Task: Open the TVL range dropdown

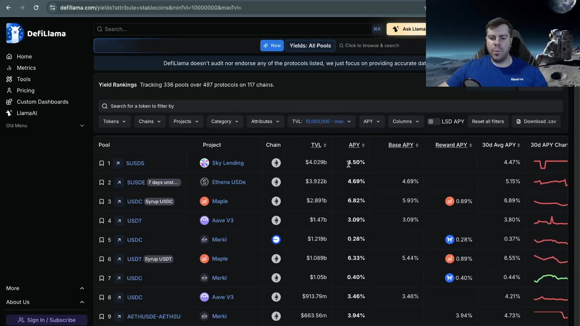Action: (x=322, y=121)
